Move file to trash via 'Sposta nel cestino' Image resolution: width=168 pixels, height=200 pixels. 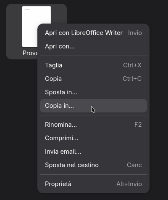pos(93,165)
